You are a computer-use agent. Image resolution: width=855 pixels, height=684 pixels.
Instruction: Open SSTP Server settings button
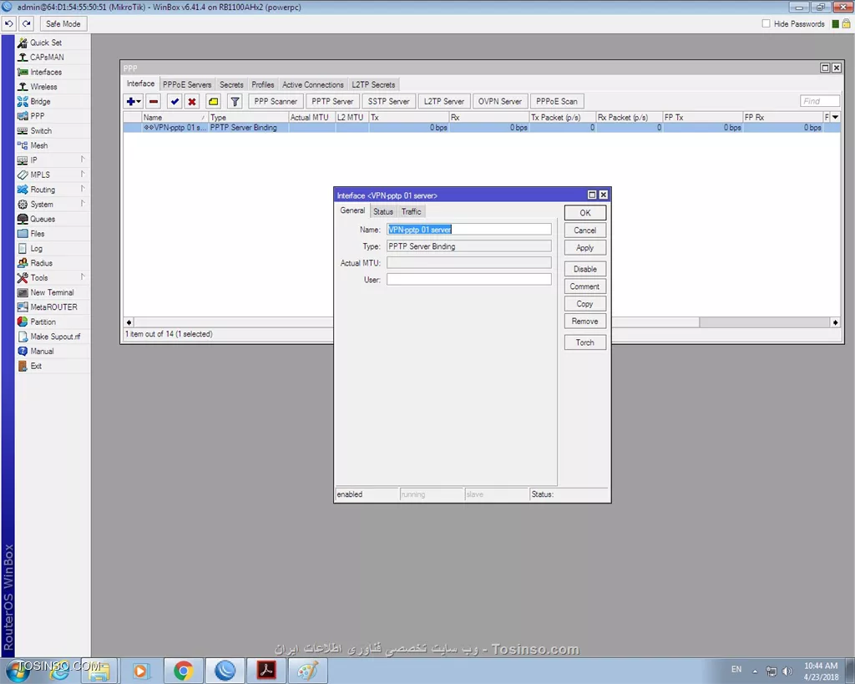coord(388,101)
